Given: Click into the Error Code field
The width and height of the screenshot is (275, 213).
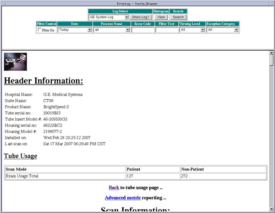Looking at the screenshot, I should (143, 30).
